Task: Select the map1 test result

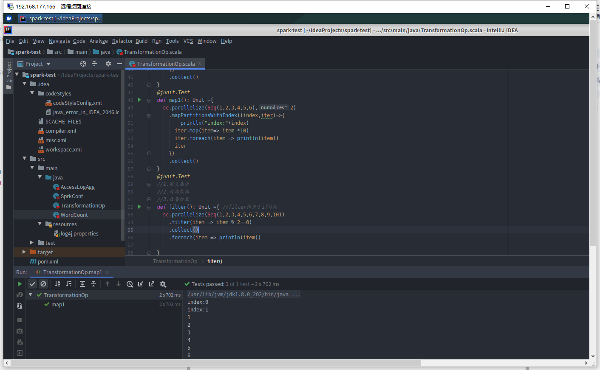Action: pyautogui.click(x=58, y=305)
